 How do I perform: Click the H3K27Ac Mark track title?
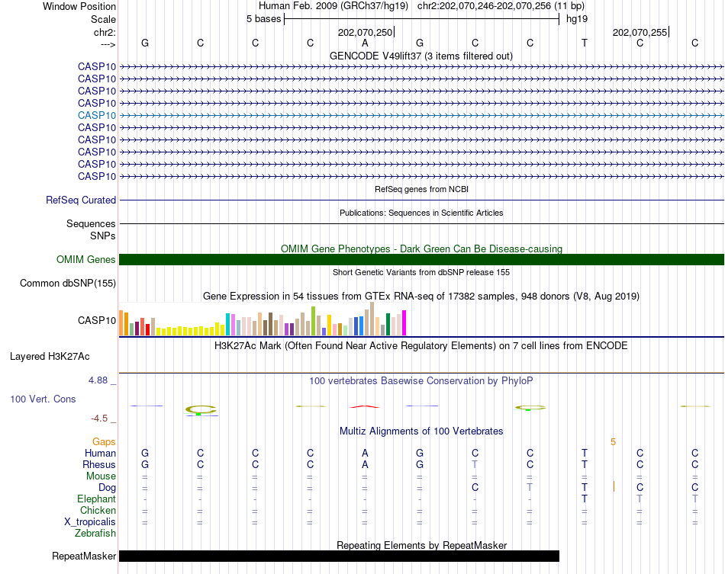point(421,346)
